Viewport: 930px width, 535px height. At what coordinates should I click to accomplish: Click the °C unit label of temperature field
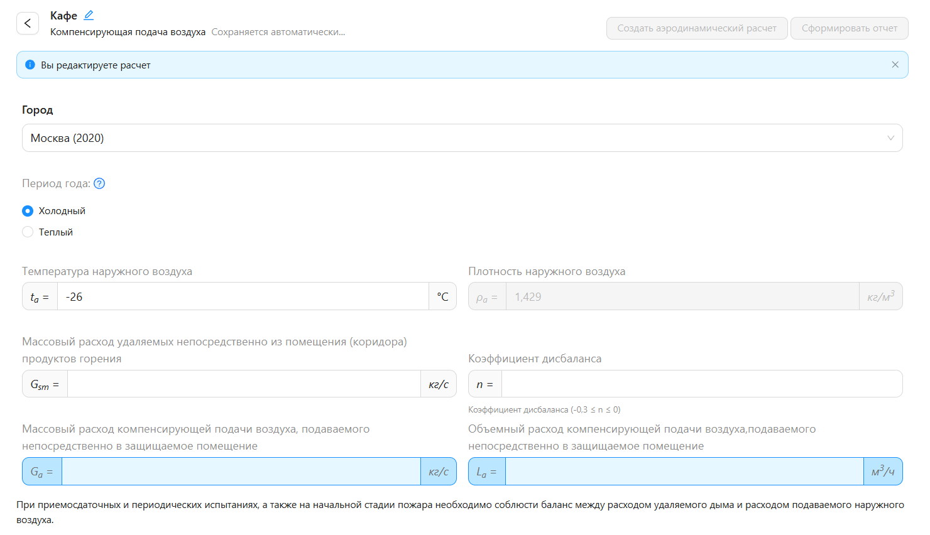(442, 296)
